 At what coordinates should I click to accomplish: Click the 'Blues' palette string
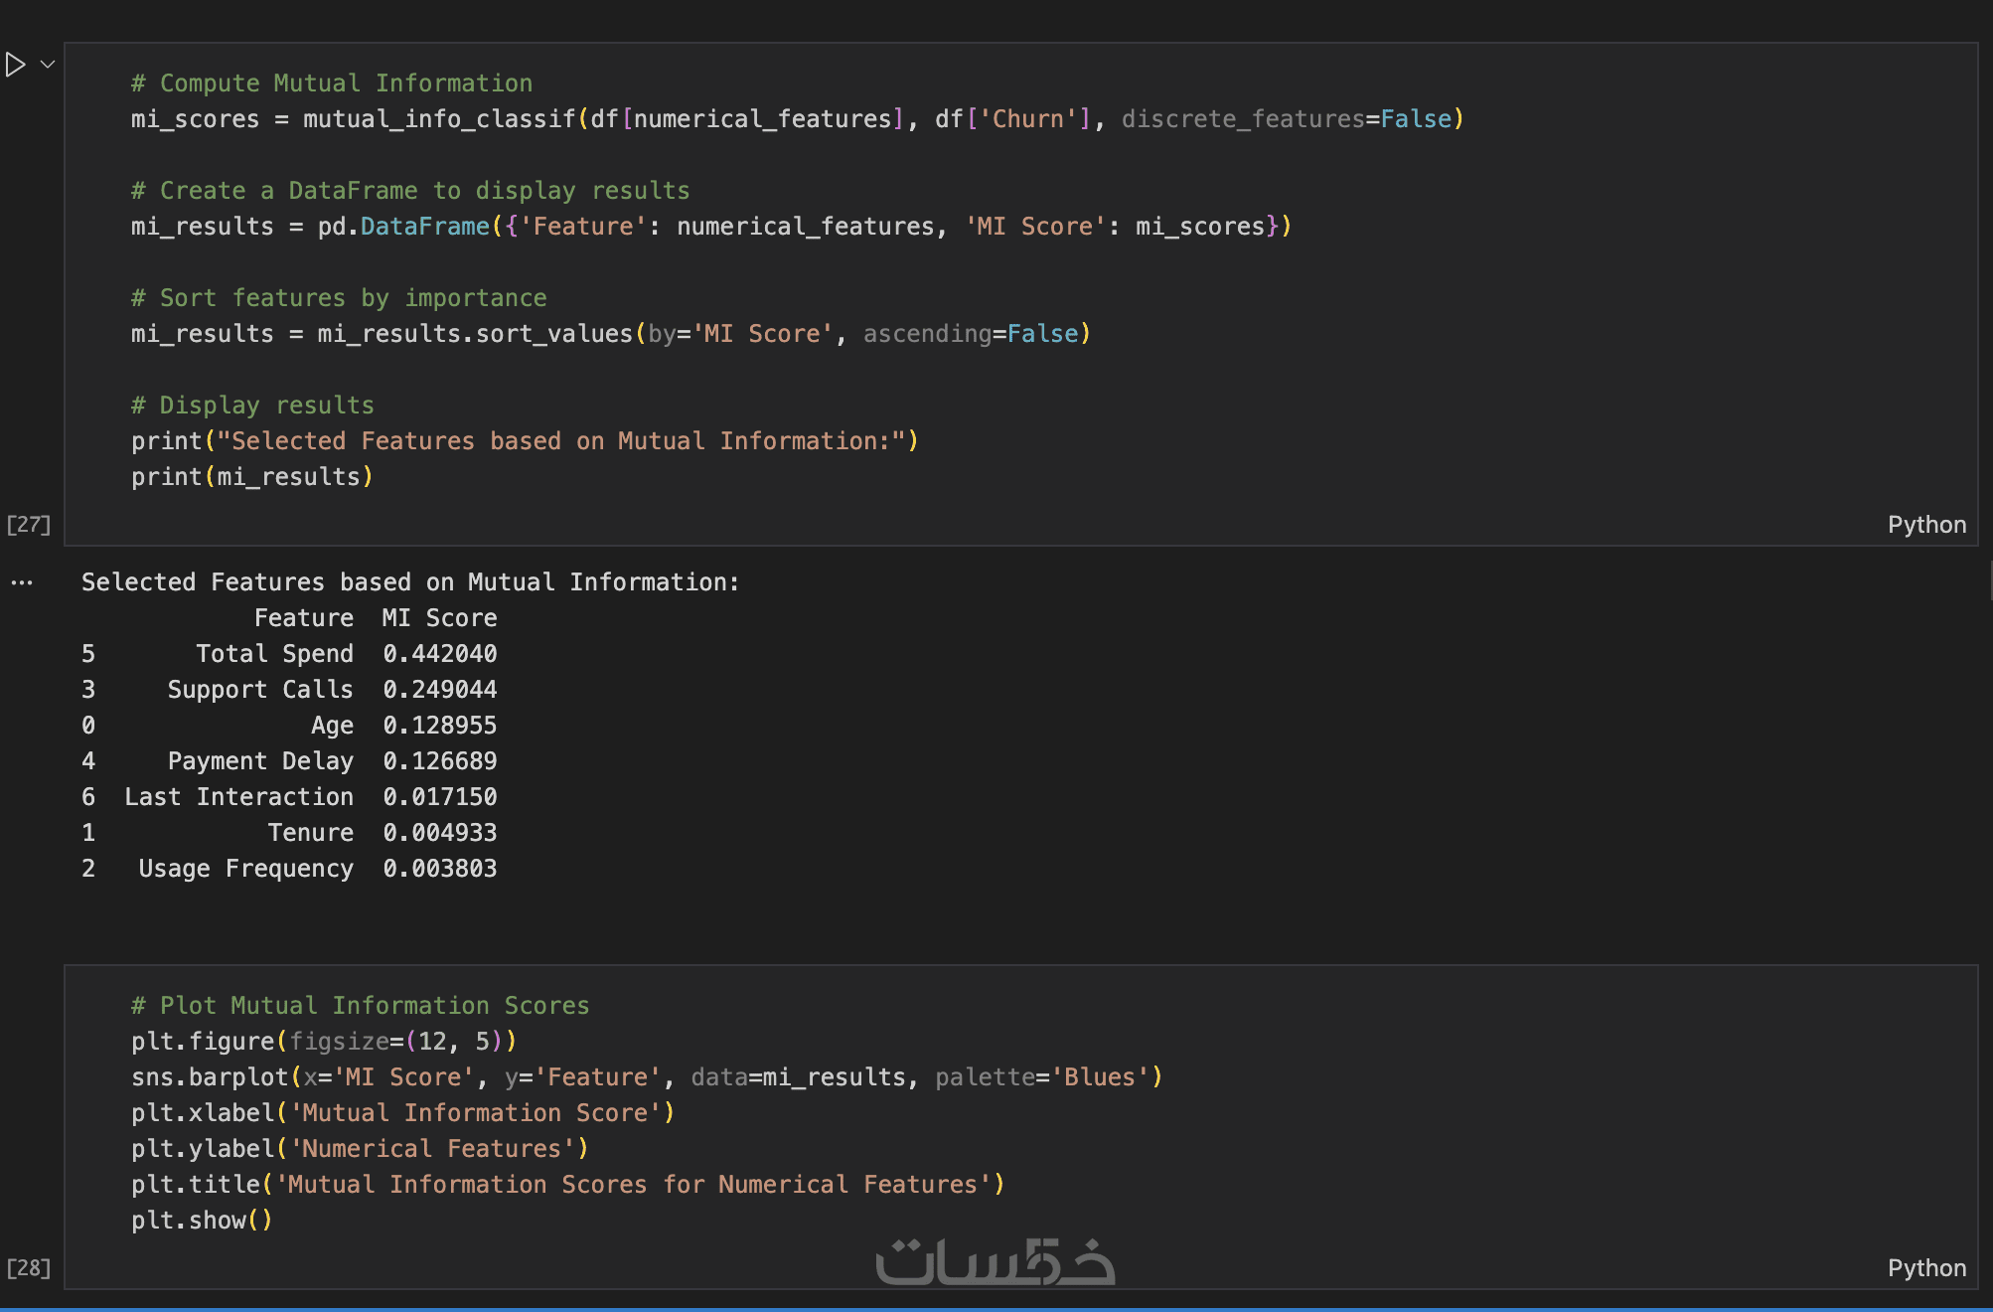tap(1099, 1077)
